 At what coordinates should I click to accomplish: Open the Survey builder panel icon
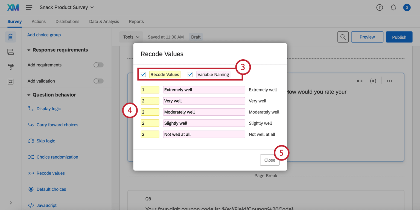tap(10, 37)
